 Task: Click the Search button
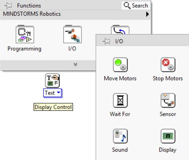[136, 5]
